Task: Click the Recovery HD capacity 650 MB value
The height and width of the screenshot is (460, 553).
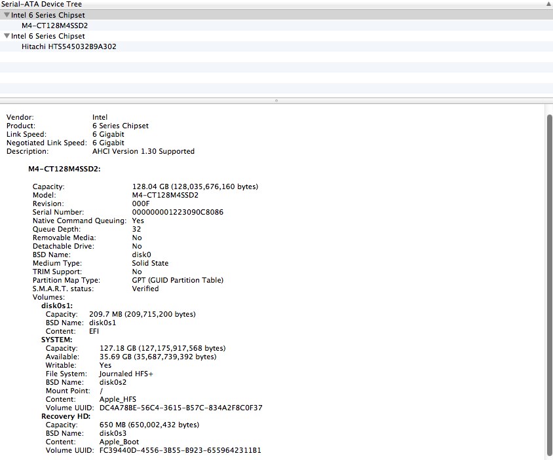Action: (x=149, y=425)
